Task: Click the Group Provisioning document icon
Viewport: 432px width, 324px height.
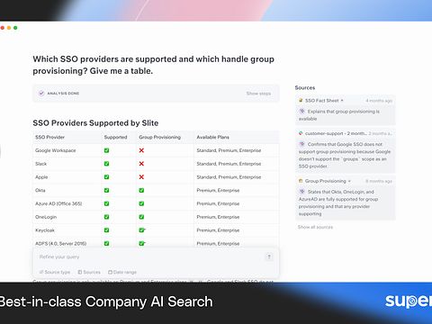Action: 301,181
